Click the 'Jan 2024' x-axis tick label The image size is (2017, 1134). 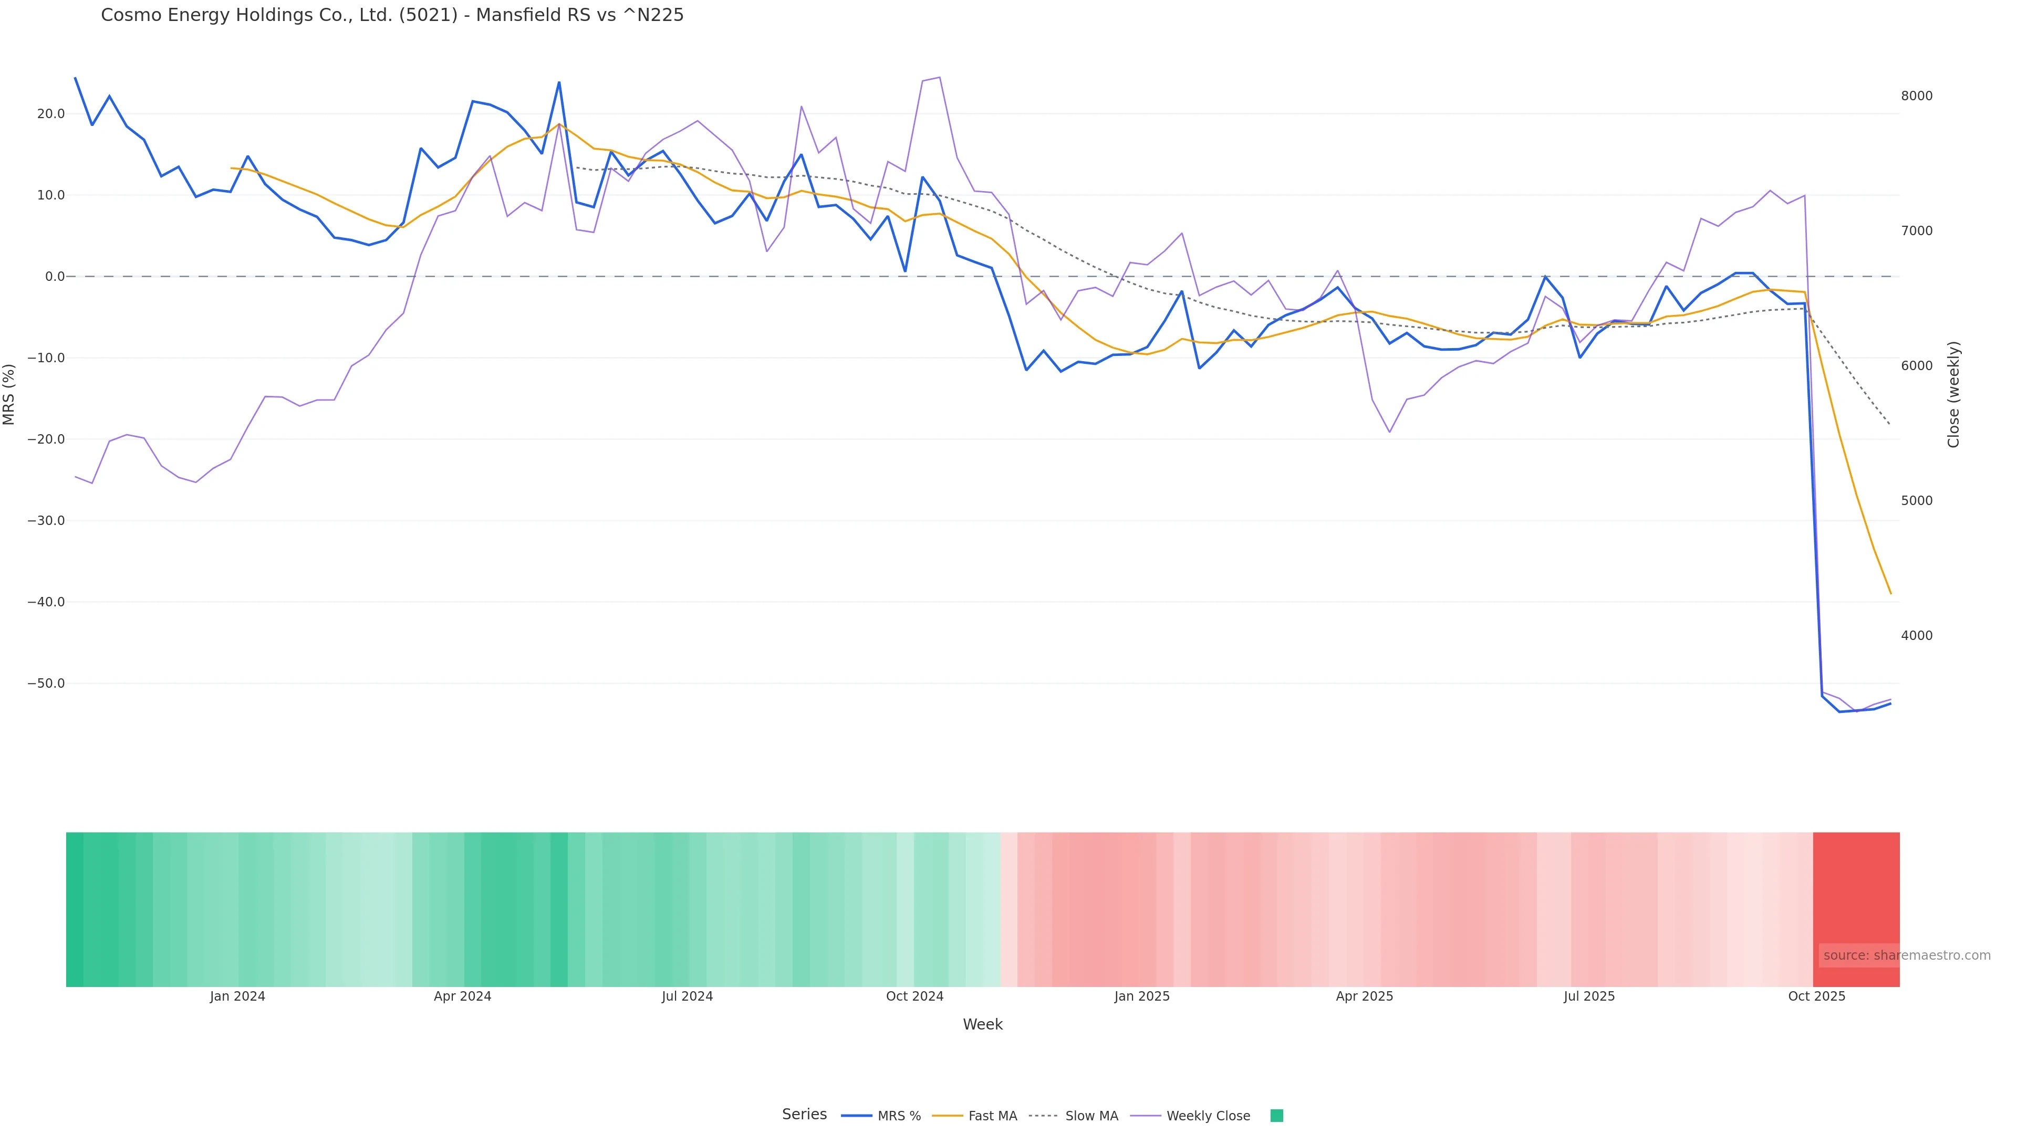237,996
